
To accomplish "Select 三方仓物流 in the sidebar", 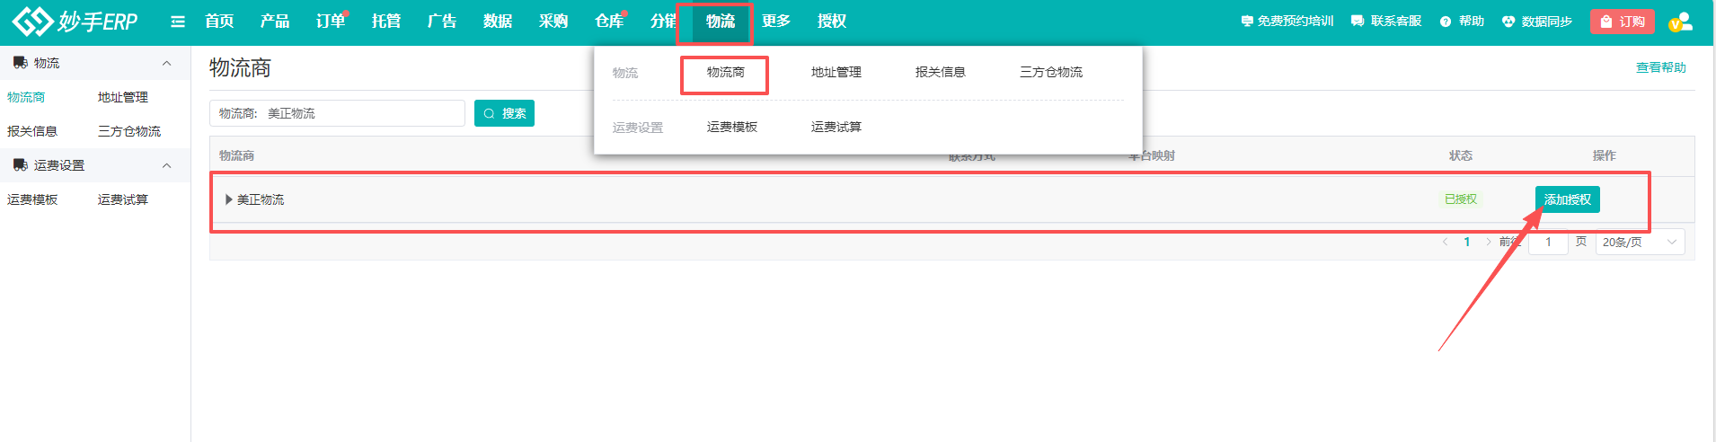I will 129,131.
